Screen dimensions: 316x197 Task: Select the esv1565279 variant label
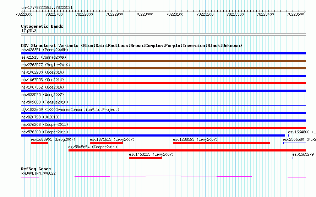coord(303,154)
